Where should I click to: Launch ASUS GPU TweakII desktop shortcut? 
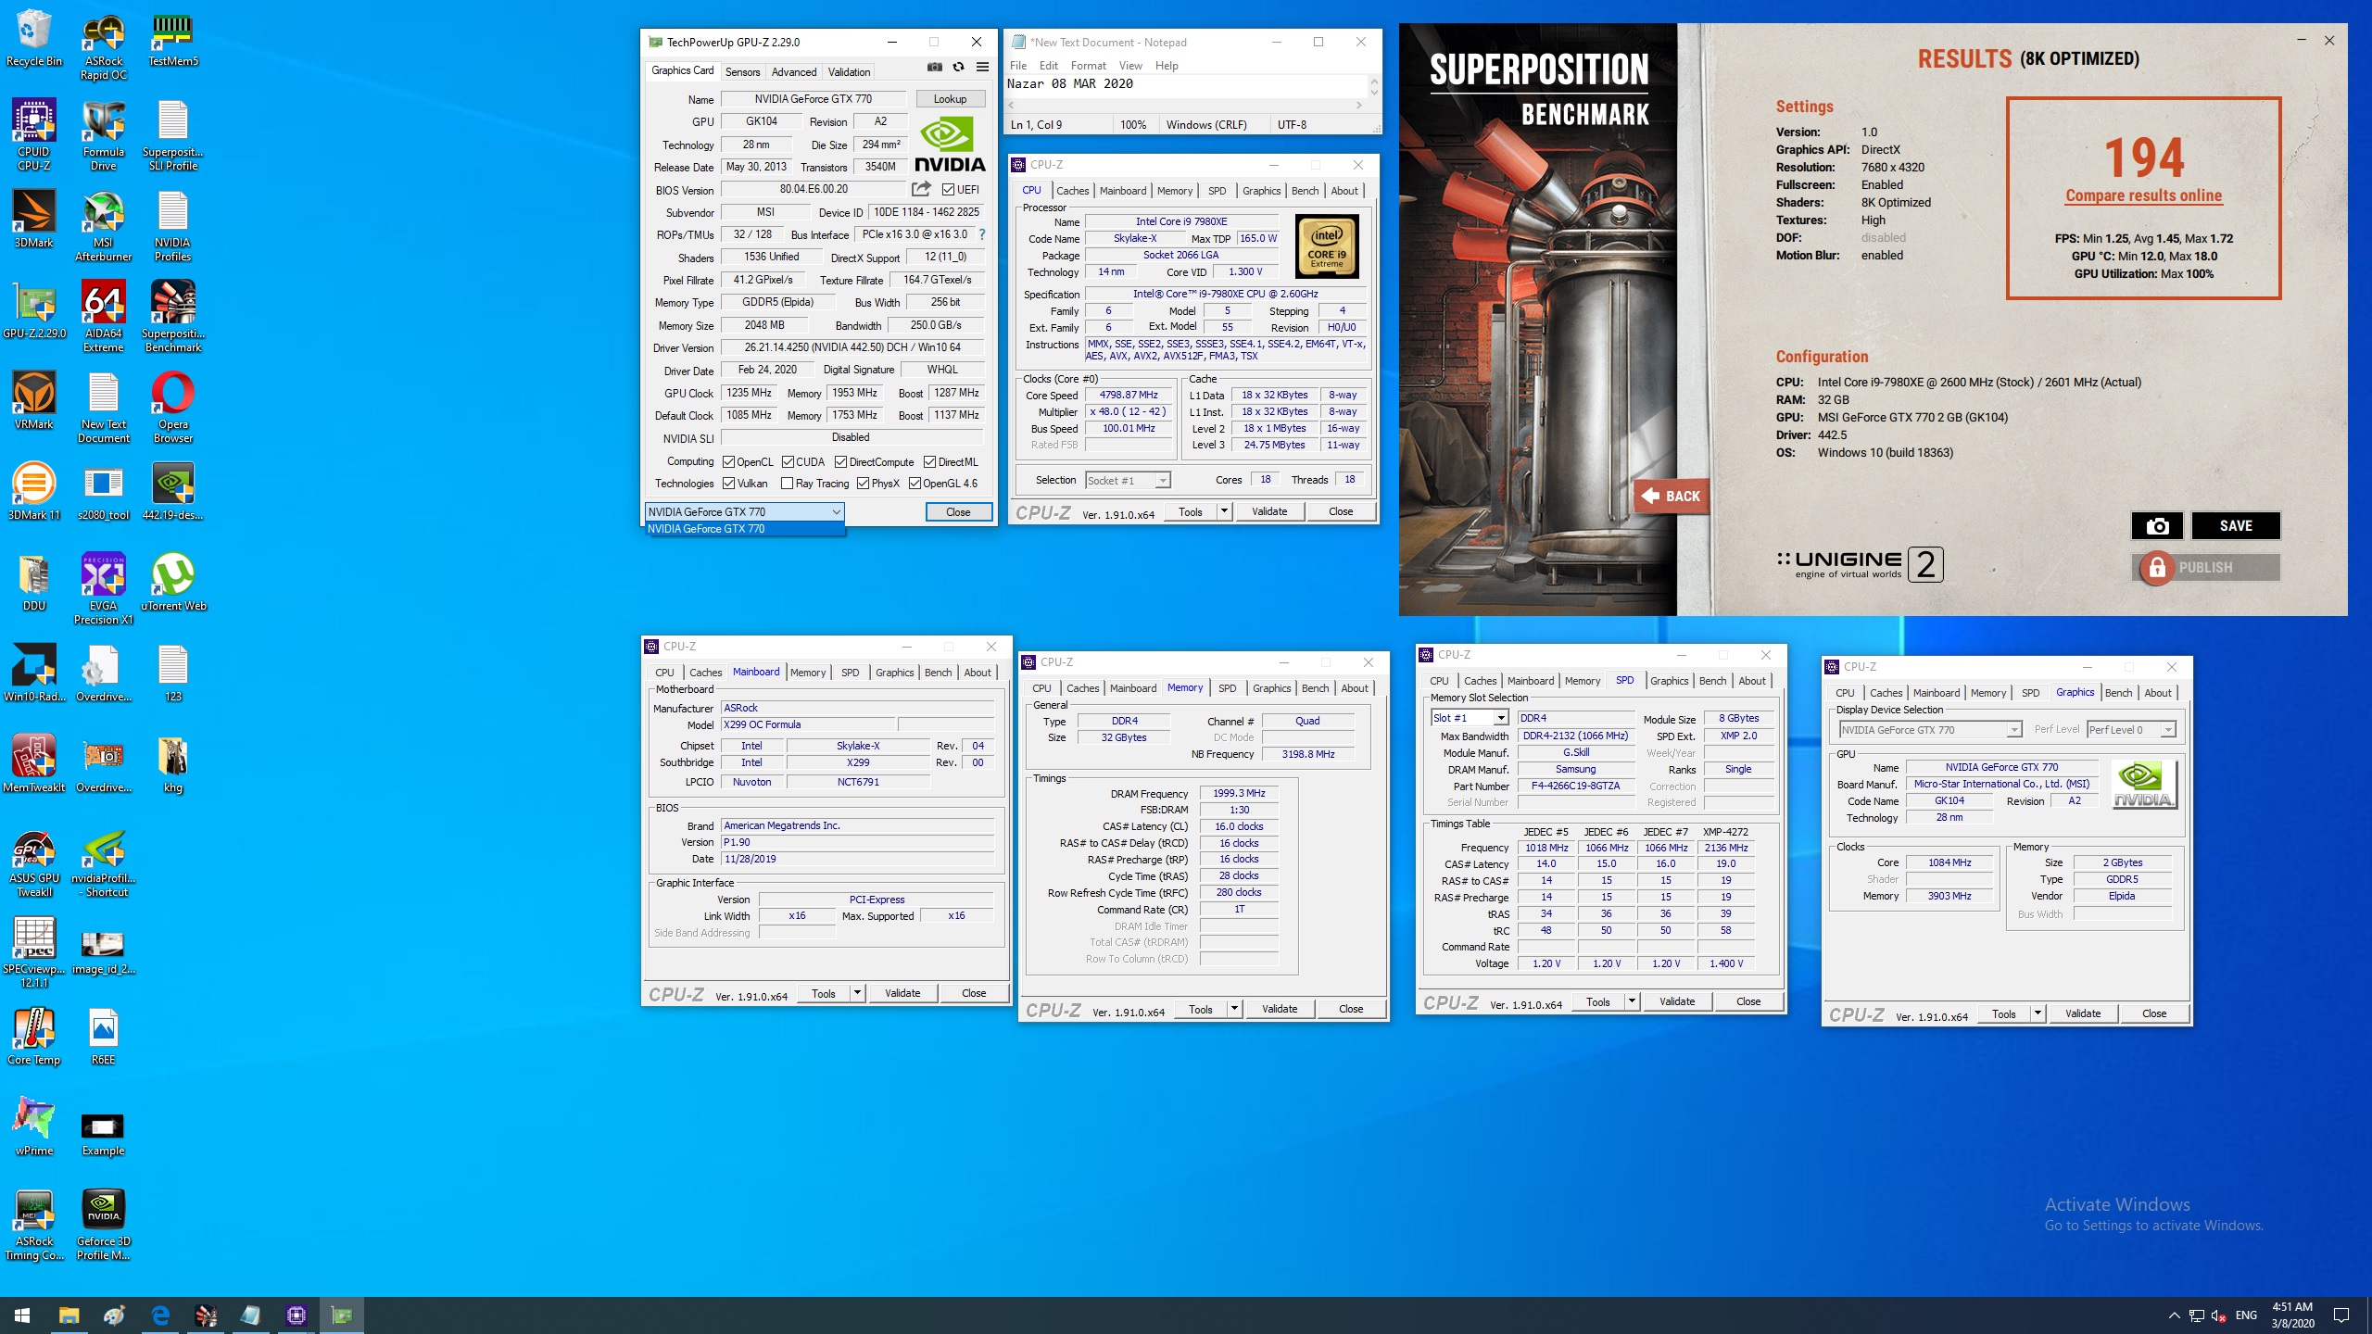(x=34, y=862)
